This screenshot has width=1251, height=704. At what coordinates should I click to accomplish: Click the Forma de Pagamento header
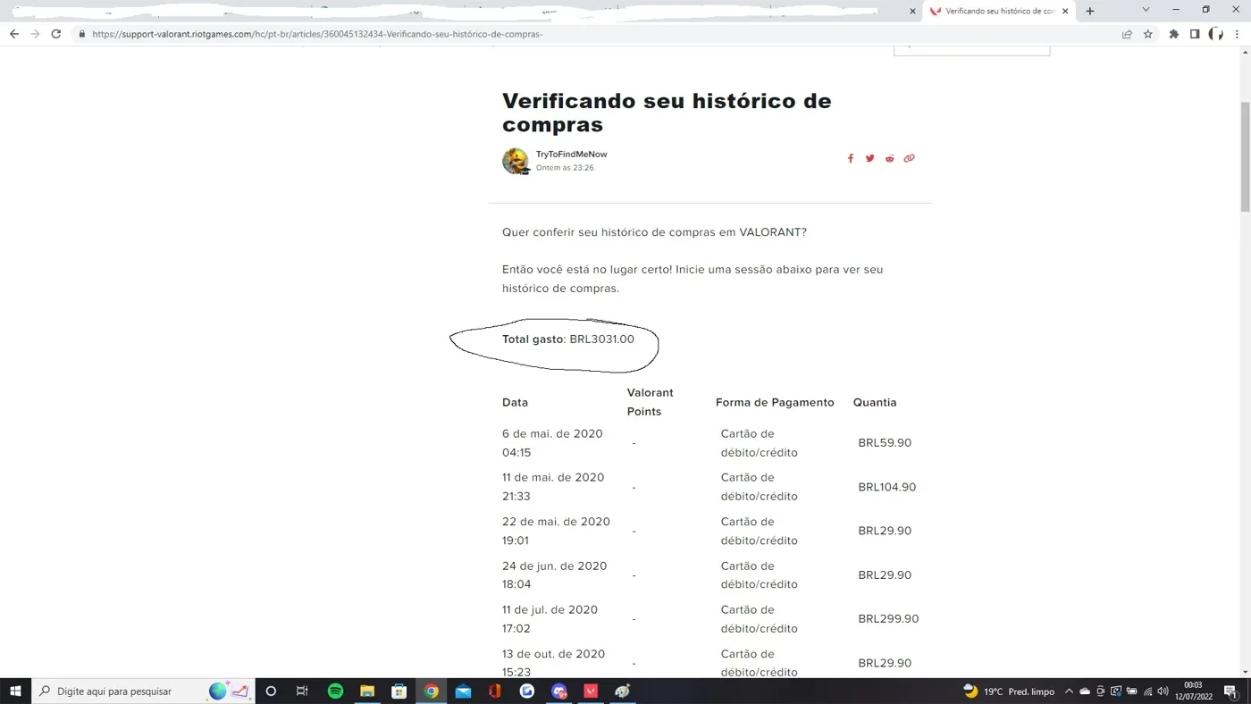pos(775,402)
